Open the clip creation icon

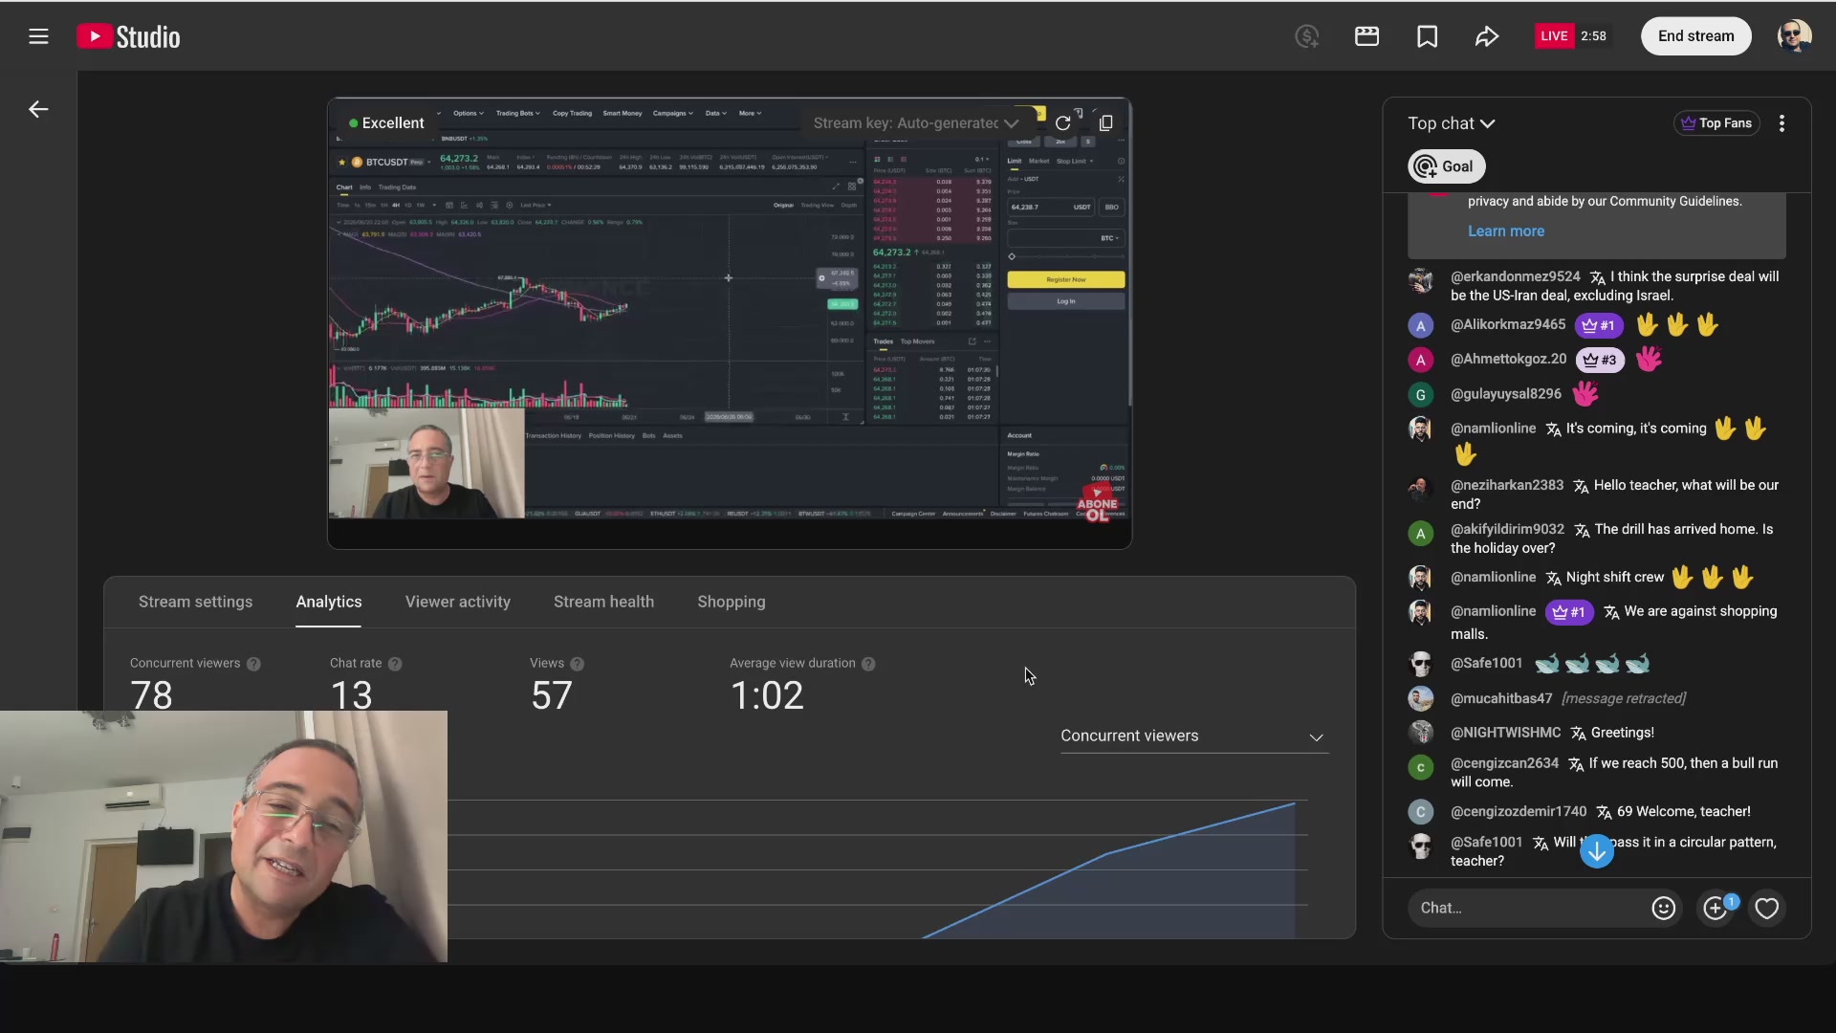1367,36
